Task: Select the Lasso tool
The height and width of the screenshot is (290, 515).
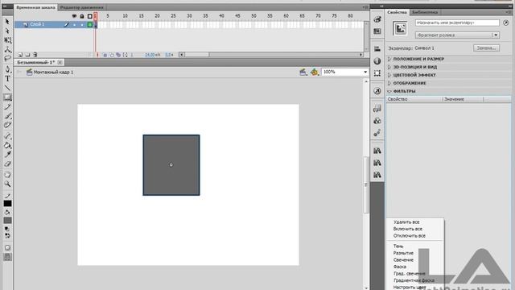Action: pyautogui.click(x=7, y=59)
